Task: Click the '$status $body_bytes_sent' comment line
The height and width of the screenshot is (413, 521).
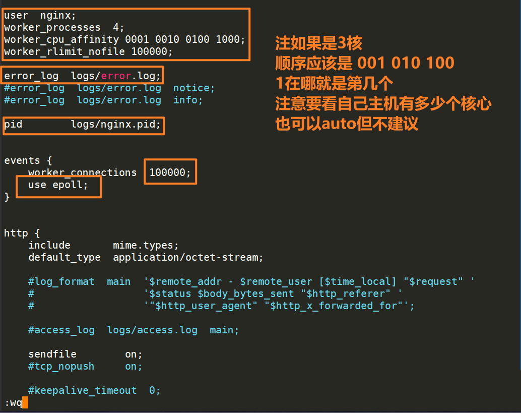Action: click(x=215, y=293)
